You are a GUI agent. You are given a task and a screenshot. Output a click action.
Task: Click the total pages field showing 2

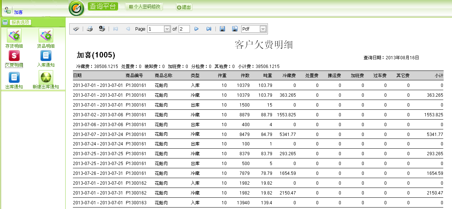(184, 29)
